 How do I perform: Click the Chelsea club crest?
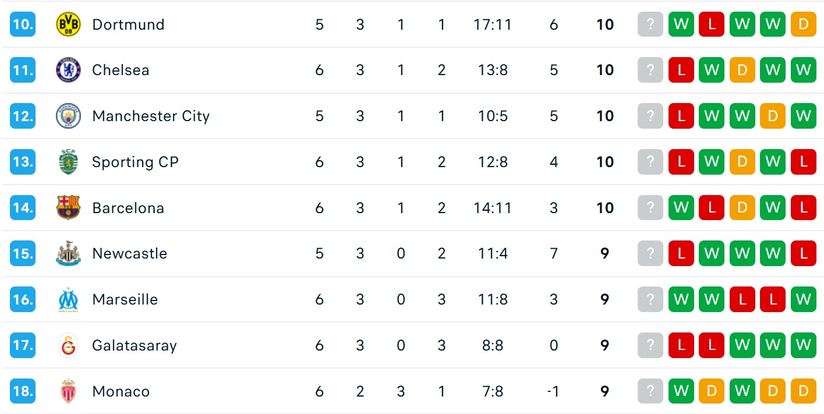click(x=68, y=70)
